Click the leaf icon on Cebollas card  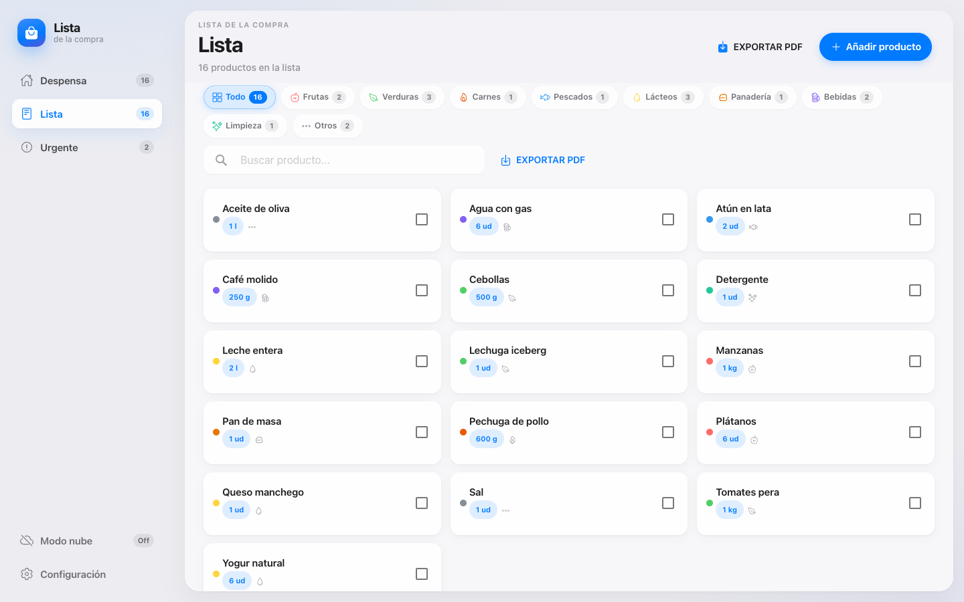pyautogui.click(x=512, y=298)
